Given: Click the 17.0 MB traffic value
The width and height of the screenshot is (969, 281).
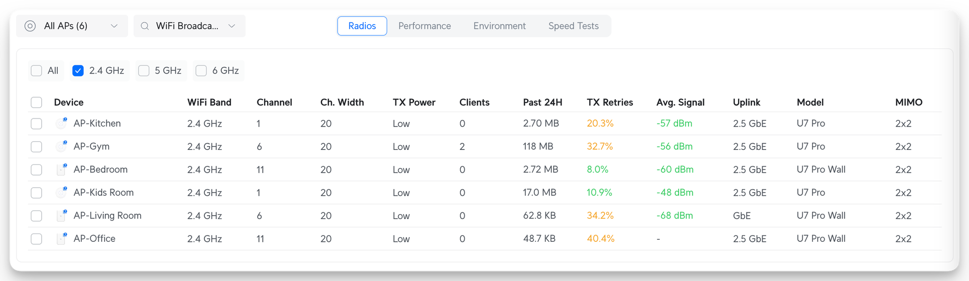Looking at the screenshot, I should point(539,192).
